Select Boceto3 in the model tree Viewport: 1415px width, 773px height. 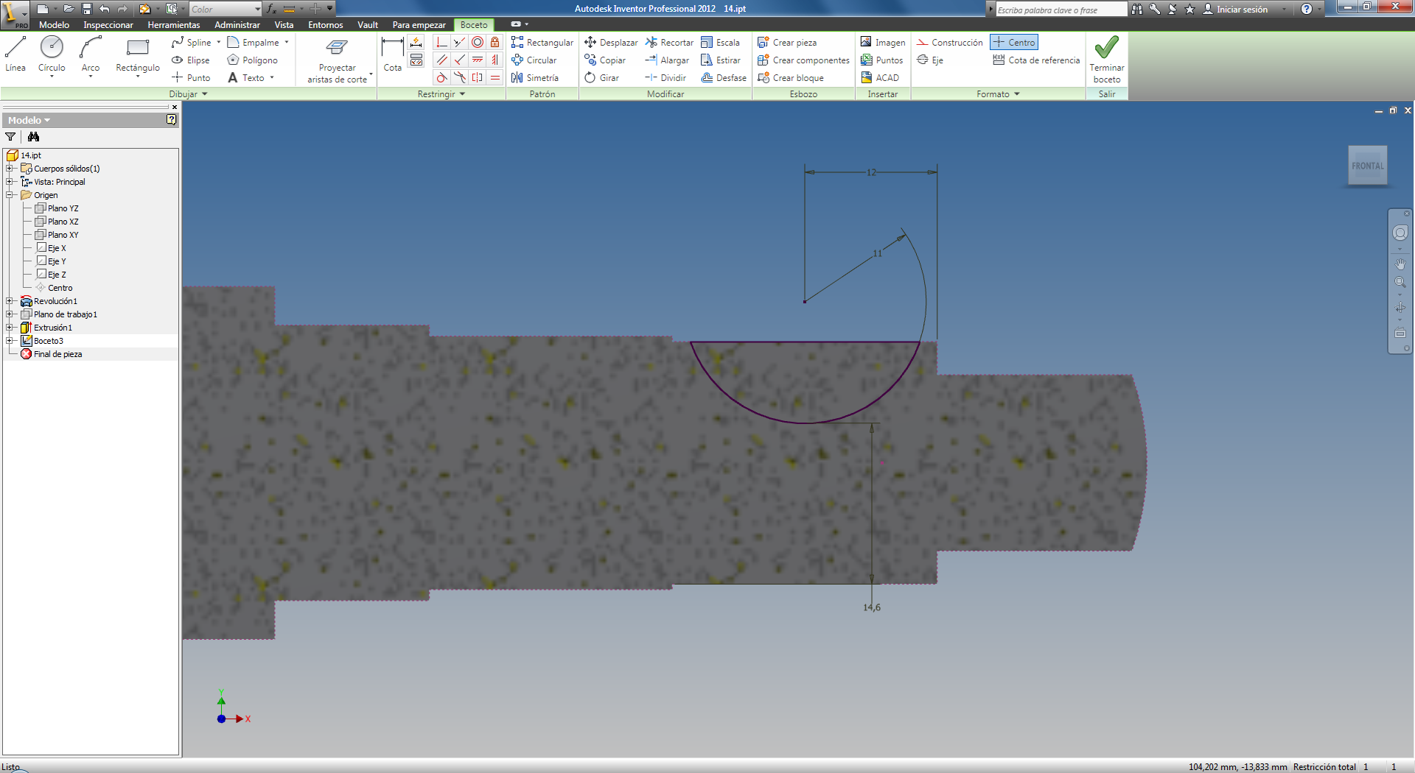42,341
